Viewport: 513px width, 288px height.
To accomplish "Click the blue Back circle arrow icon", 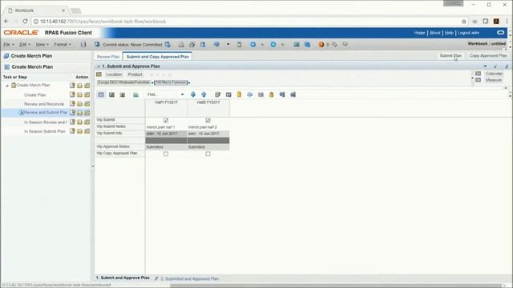I will [x=253, y=45].
